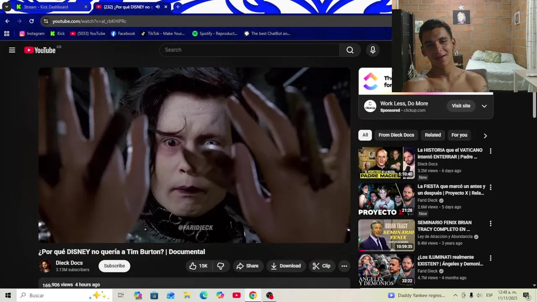Download the video
This screenshot has height=302, width=537.
pos(286,266)
